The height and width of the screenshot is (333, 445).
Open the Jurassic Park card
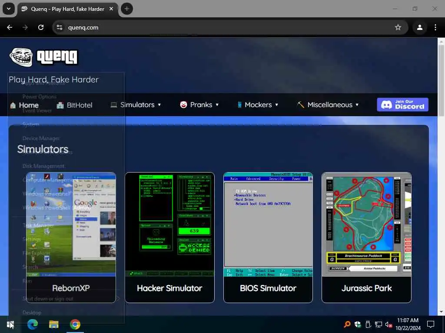pyautogui.click(x=366, y=238)
